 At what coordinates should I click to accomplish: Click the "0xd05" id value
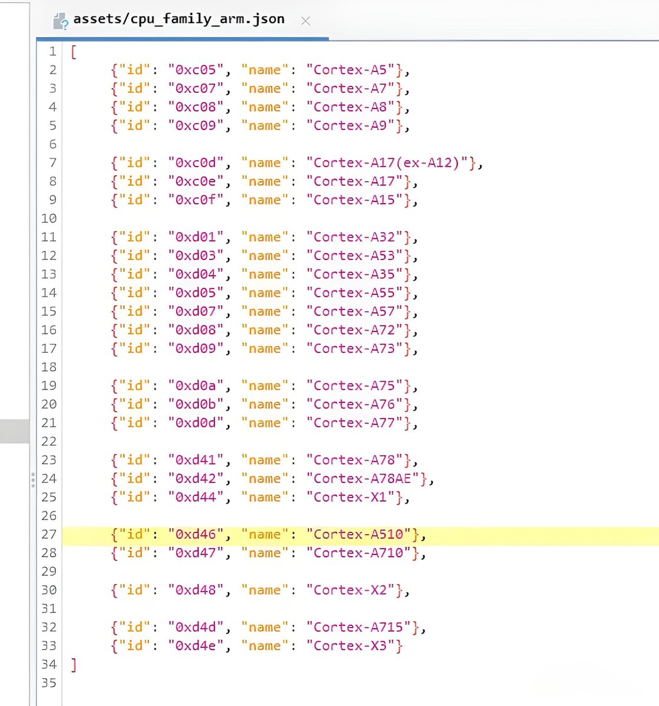(x=196, y=293)
